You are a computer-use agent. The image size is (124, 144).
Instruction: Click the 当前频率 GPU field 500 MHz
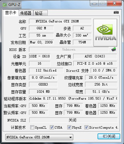[x=38, y=106]
